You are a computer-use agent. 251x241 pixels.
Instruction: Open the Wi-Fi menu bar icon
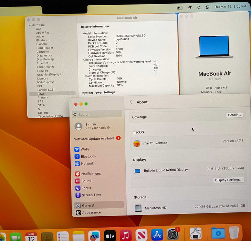(190, 8)
